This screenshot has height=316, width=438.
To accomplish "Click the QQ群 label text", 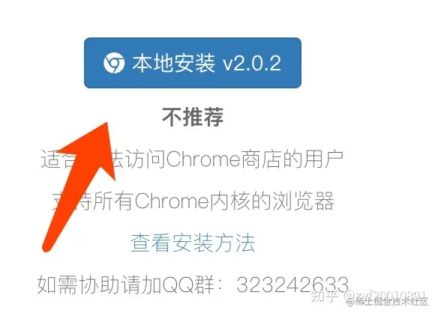I will coord(188,285).
